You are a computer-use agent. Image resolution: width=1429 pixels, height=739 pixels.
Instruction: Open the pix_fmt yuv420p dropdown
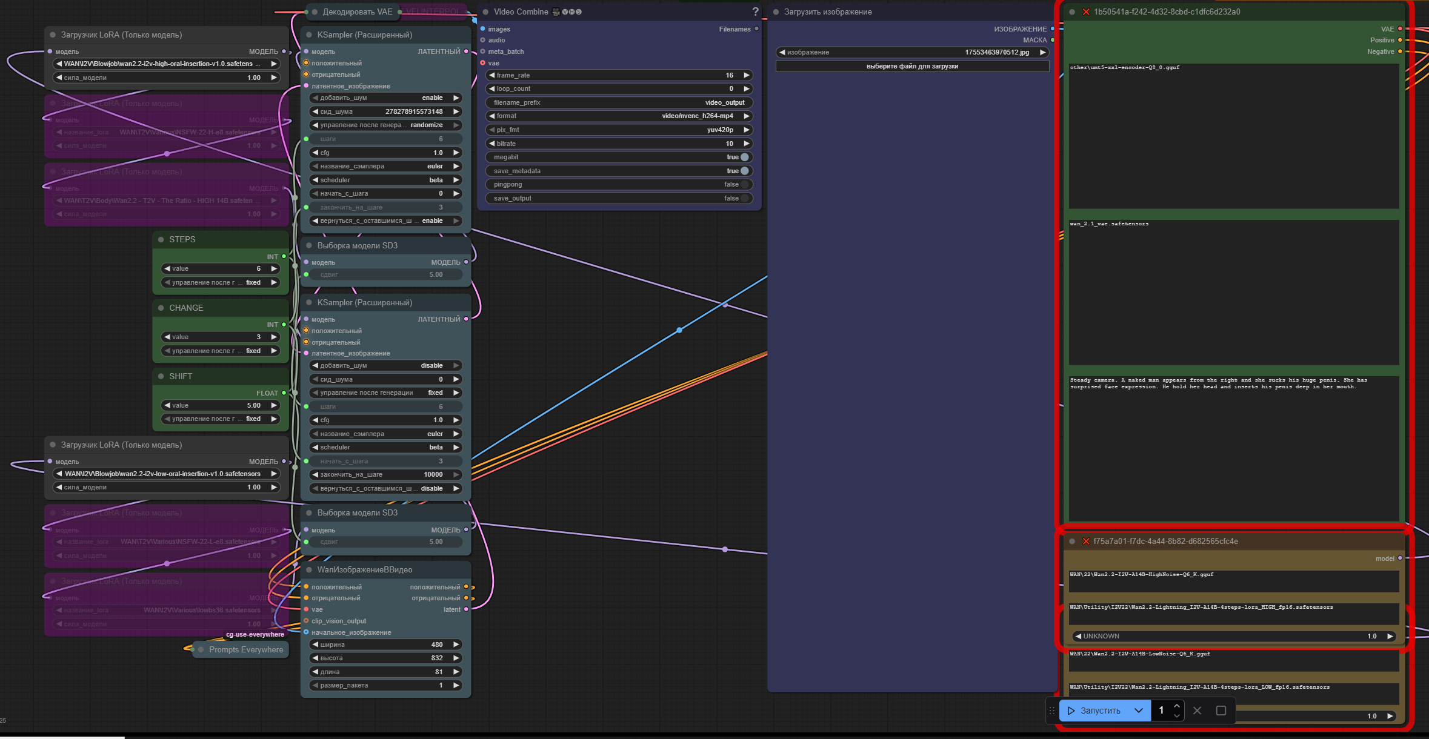[x=619, y=130]
